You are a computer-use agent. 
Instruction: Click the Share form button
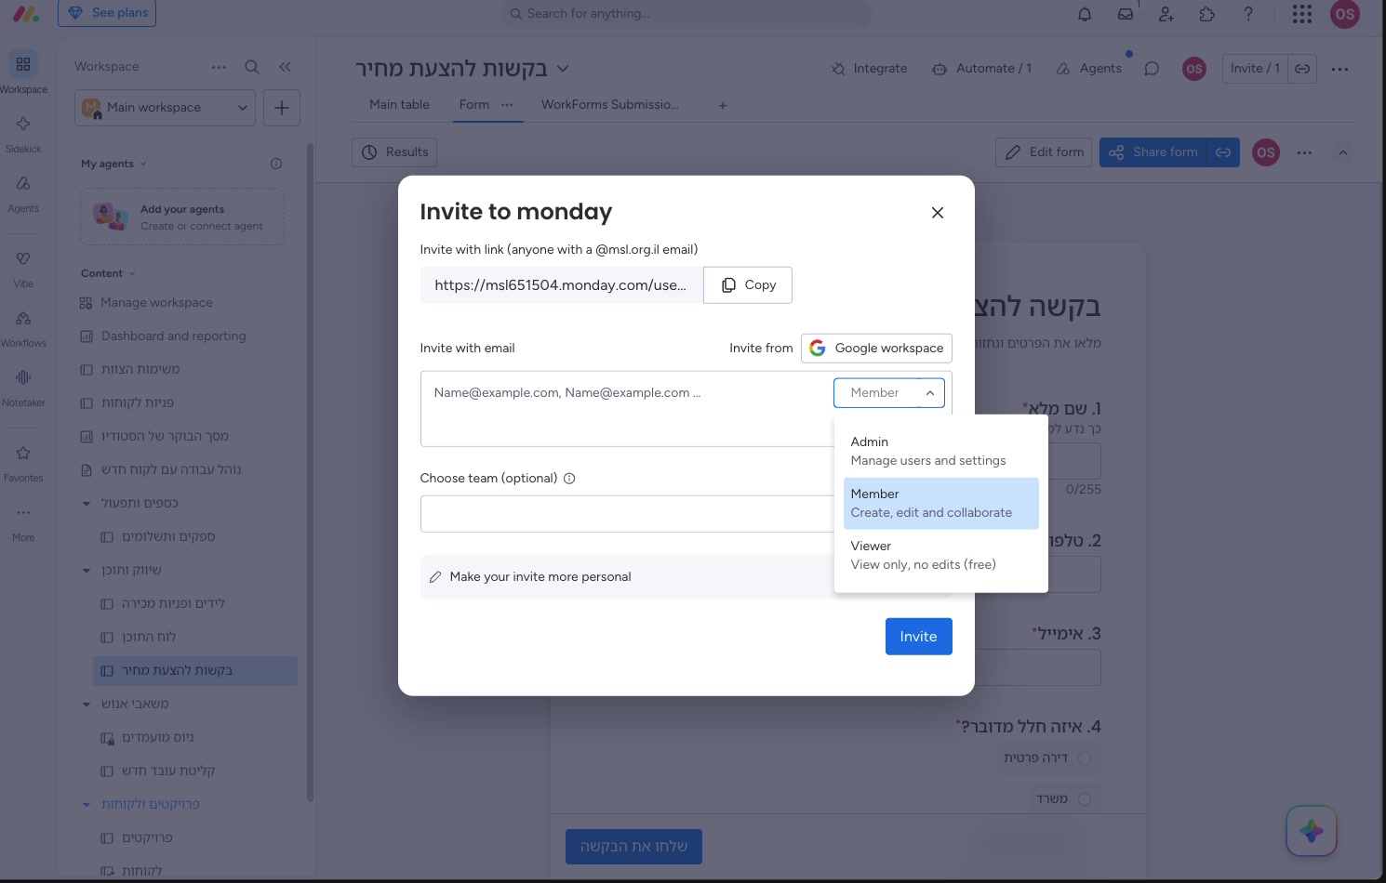point(1153,152)
